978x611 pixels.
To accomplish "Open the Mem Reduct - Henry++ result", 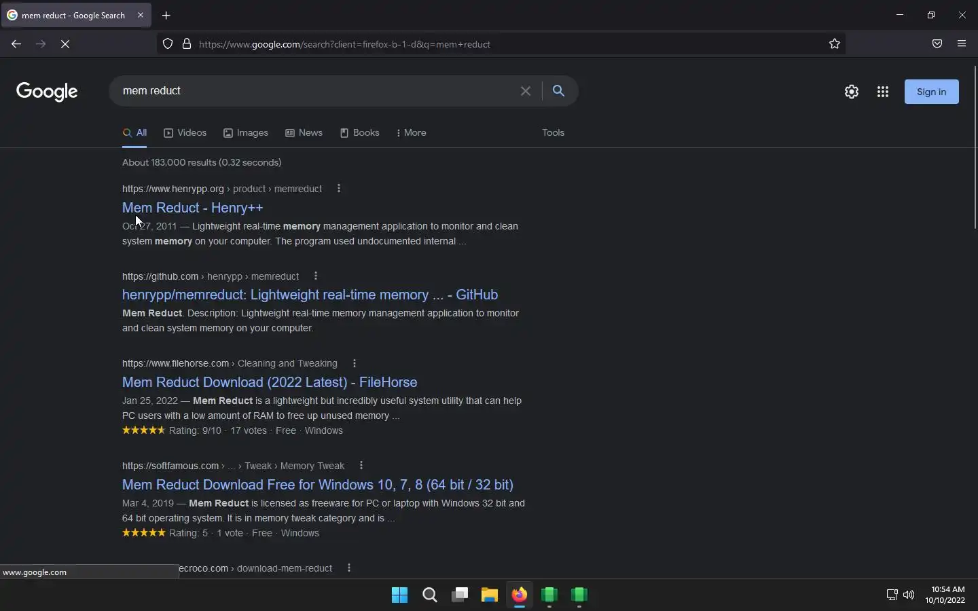I will (x=193, y=208).
